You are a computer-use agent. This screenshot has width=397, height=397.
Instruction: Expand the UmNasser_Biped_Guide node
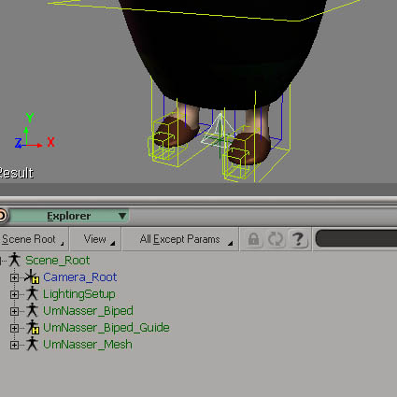coord(14,328)
